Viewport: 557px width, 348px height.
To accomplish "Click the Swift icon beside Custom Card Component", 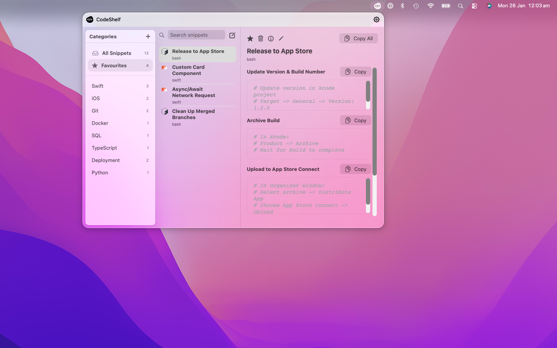I will tap(164, 67).
